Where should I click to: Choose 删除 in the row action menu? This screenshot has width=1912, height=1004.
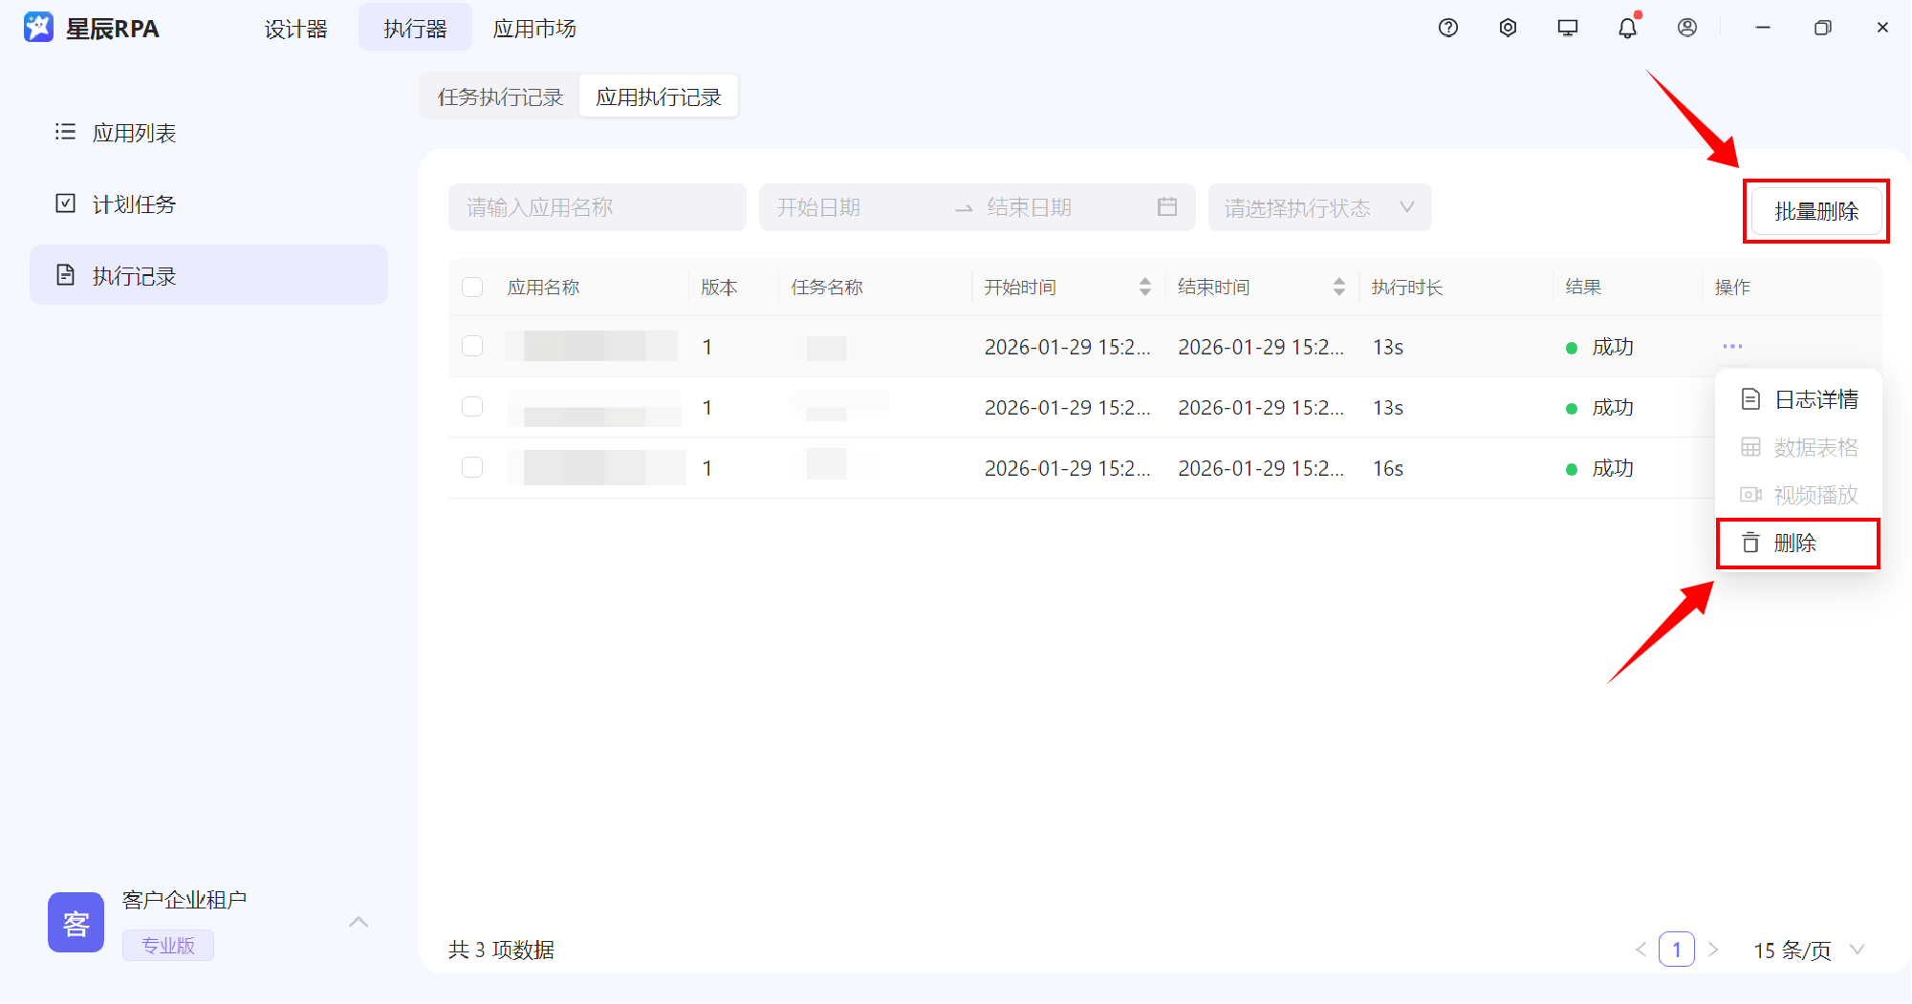point(1794,543)
